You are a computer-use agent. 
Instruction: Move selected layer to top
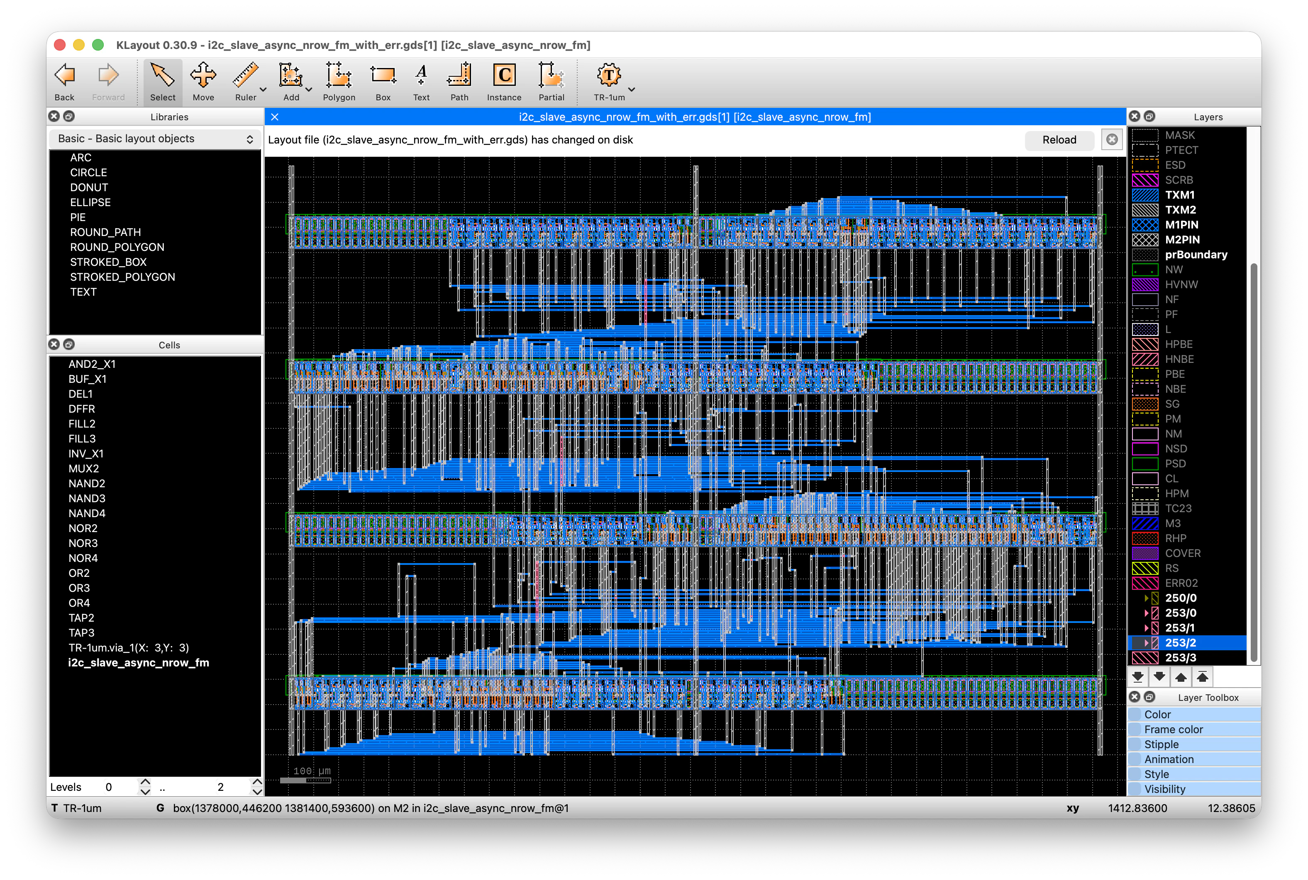click(1203, 677)
